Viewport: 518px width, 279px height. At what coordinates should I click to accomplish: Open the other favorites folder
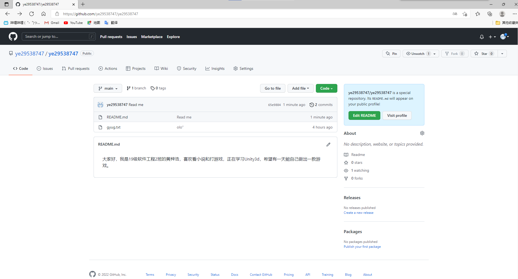pyautogui.click(x=506, y=23)
